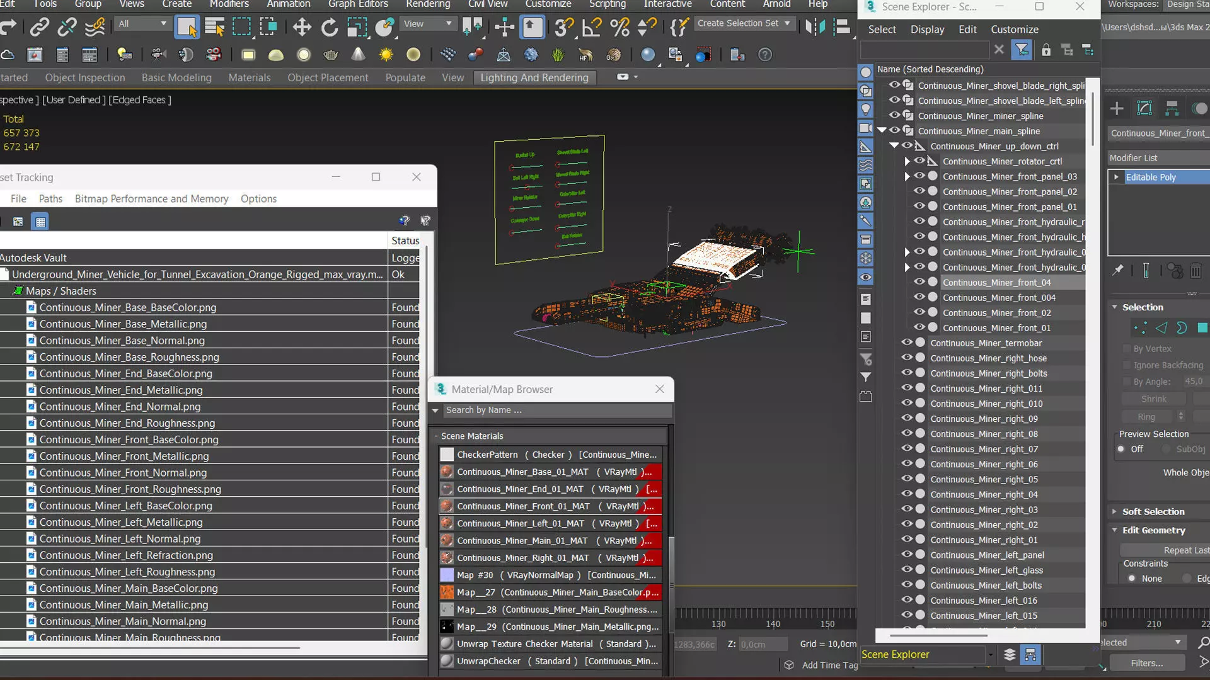Click the Unlink Selection icon
The height and width of the screenshot is (680, 1210).
(67, 27)
